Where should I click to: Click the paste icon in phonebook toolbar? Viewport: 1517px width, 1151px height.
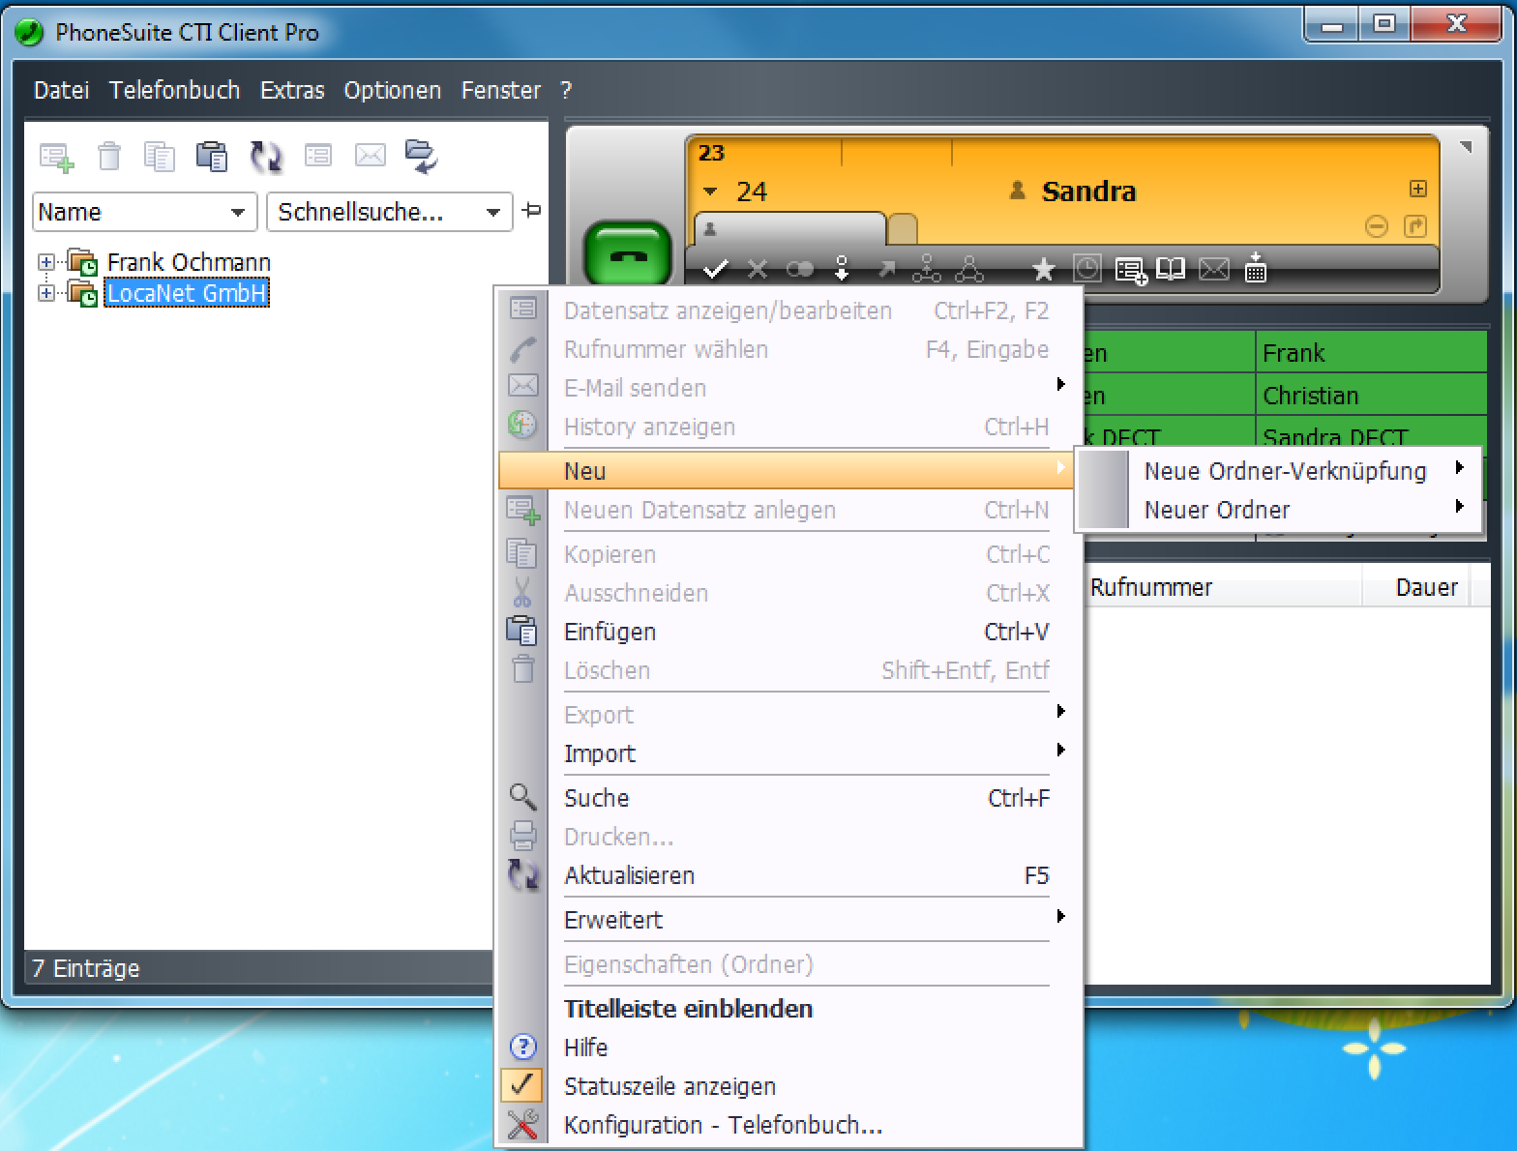pos(212,156)
